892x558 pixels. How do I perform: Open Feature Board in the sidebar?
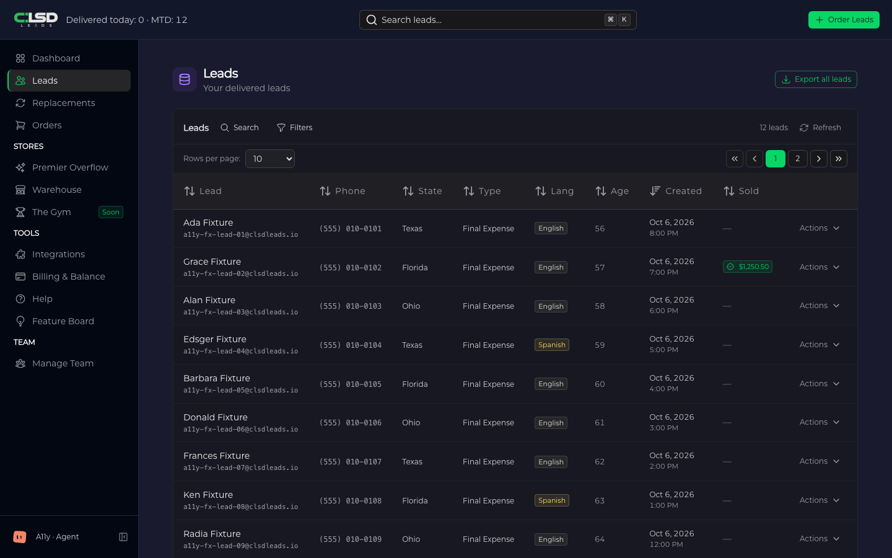pos(69,321)
